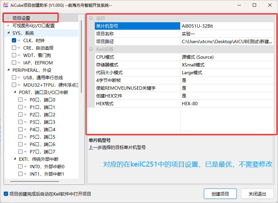Click the 项目路径 value field
The width and height of the screenshot is (278, 203).
pyautogui.click(x=227, y=41)
